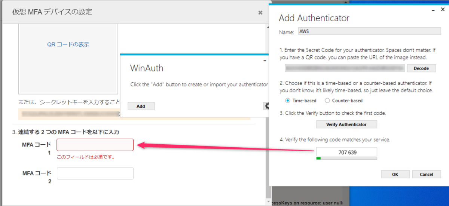This screenshot has width=449, height=206.
Task: Click the MFA コード 2 input field
Action: click(95, 173)
